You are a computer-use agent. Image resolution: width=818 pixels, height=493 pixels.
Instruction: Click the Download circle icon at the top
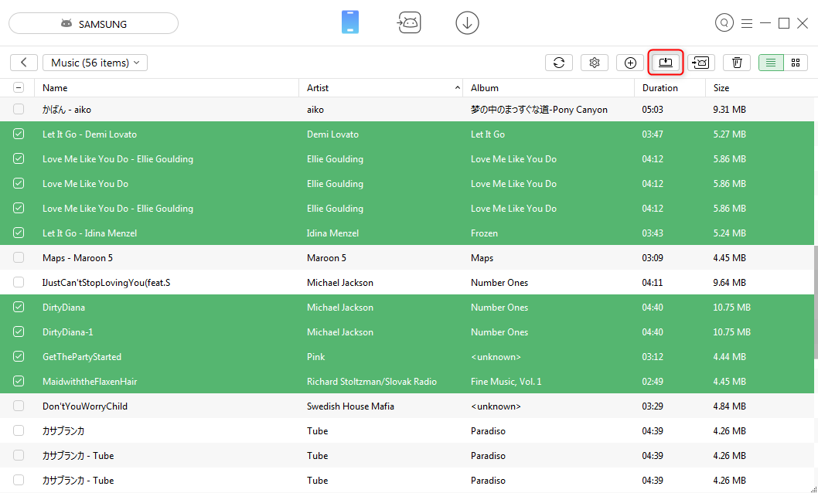pos(467,22)
